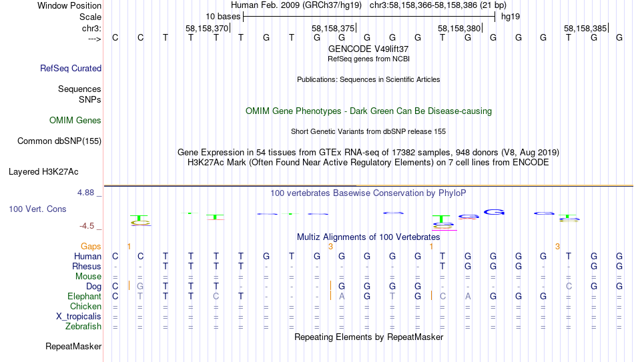Click Repeating Elements by RepeatMasker title
The image size is (634, 362).
pyautogui.click(x=368, y=337)
